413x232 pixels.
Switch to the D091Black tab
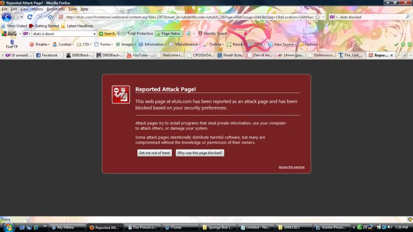click(79, 55)
